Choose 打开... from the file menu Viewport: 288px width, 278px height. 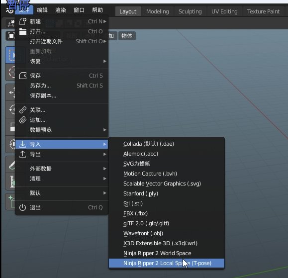click(x=62, y=31)
